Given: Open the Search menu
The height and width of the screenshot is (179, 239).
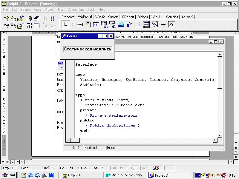Looking at the screenshot, I should [x=25, y=10].
